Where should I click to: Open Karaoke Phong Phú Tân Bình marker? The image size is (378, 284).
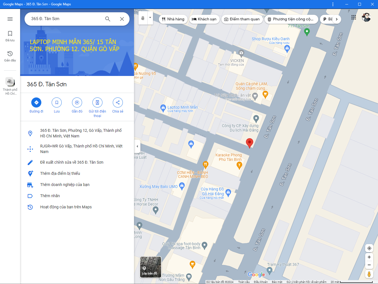pos(239,166)
